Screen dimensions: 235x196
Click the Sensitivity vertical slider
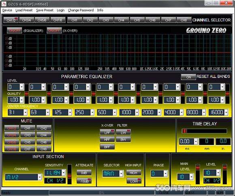[69, 174]
